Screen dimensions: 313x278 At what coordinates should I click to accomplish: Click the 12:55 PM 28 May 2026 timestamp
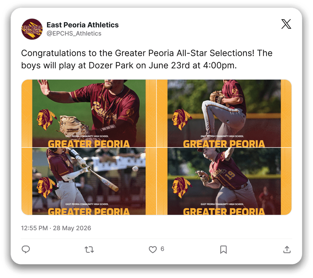[56, 228]
